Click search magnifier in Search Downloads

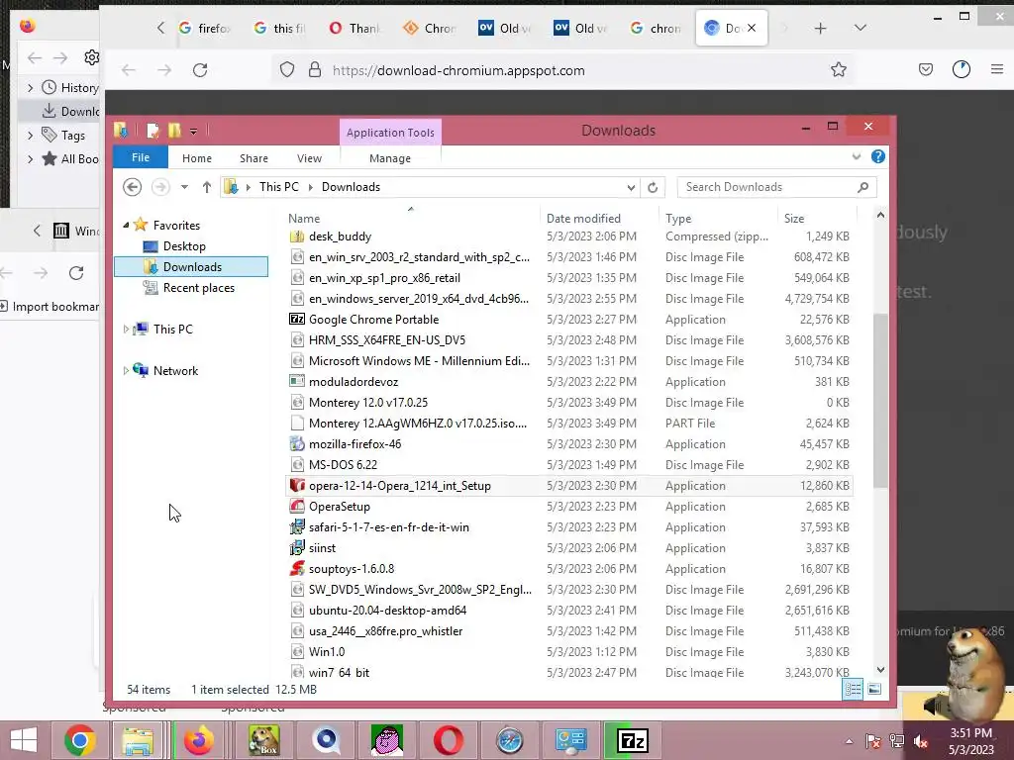(862, 187)
